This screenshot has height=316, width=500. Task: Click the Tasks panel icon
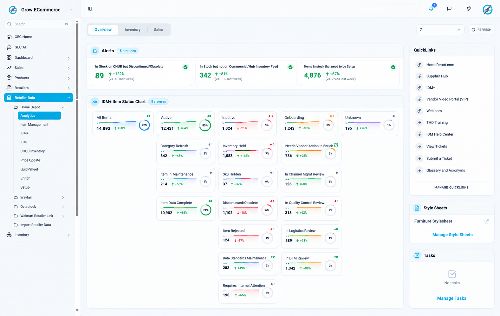[417, 255]
